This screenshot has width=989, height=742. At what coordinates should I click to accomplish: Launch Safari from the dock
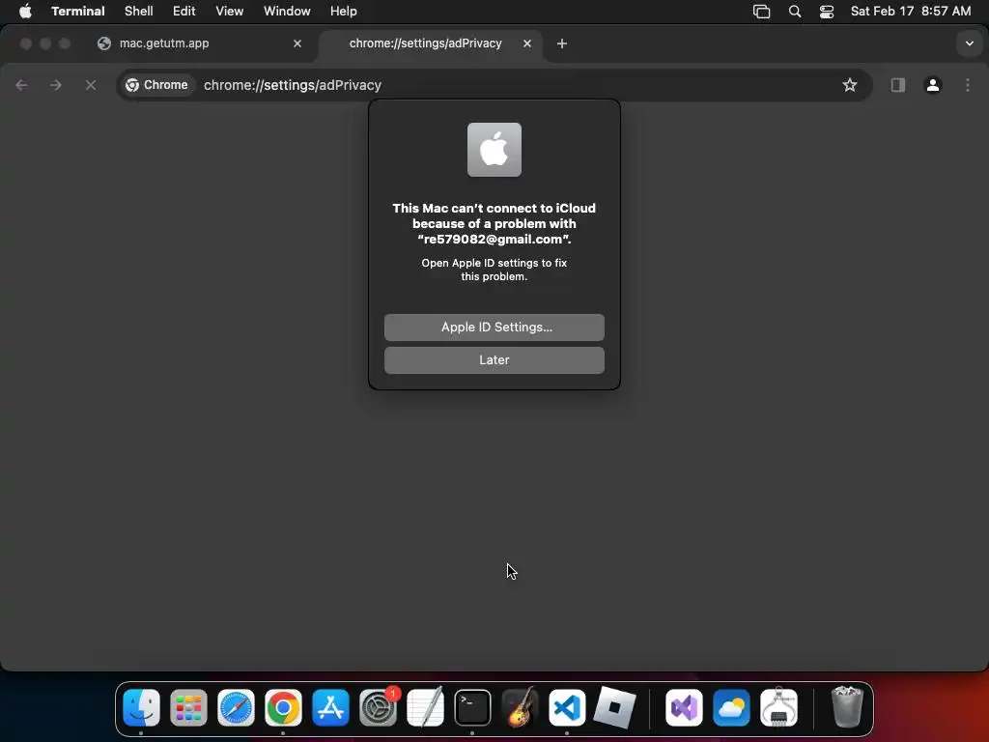click(236, 707)
